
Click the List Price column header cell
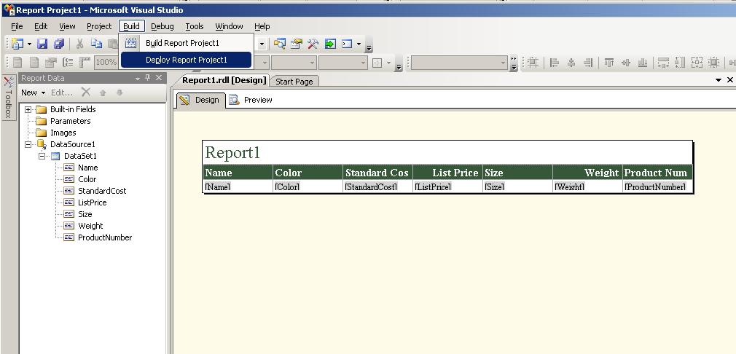448,173
